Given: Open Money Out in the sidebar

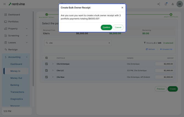Looking at the screenshot, I should tap(16, 78).
